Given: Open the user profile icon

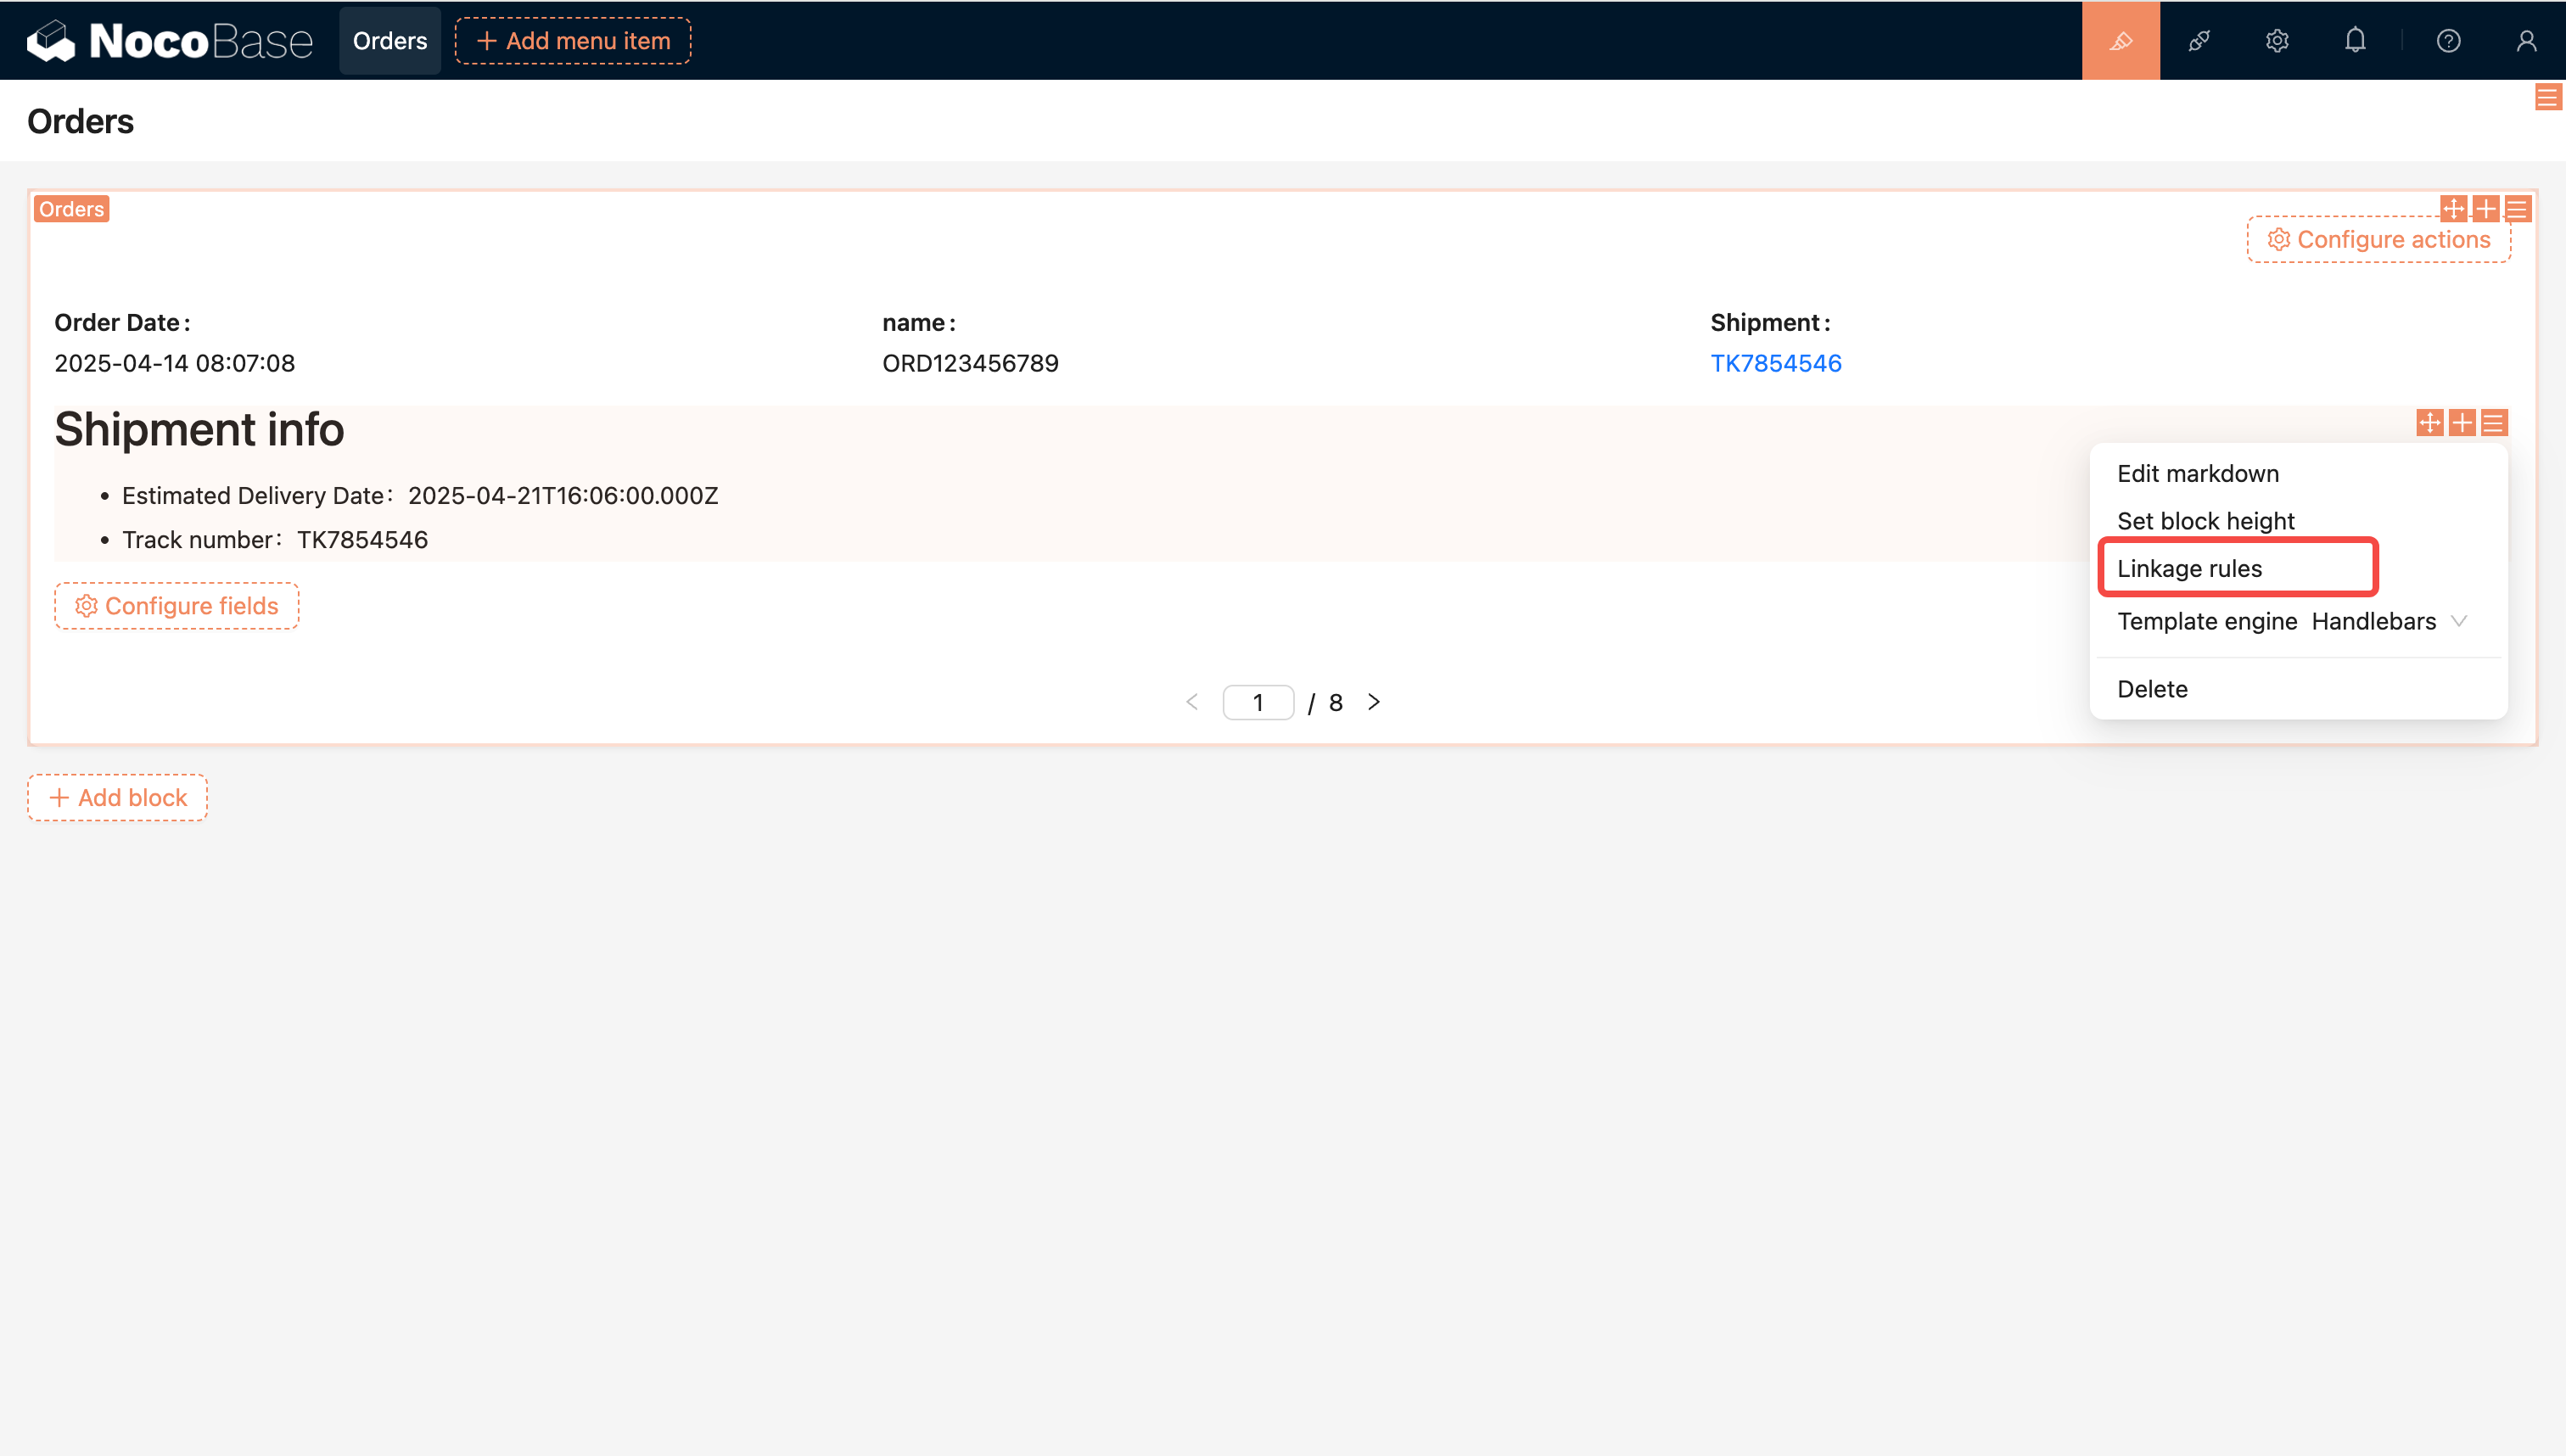Looking at the screenshot, I should coord(2526,41).
